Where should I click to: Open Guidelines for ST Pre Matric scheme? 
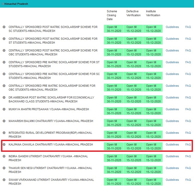pyautogui.click(x=172, y=62)
